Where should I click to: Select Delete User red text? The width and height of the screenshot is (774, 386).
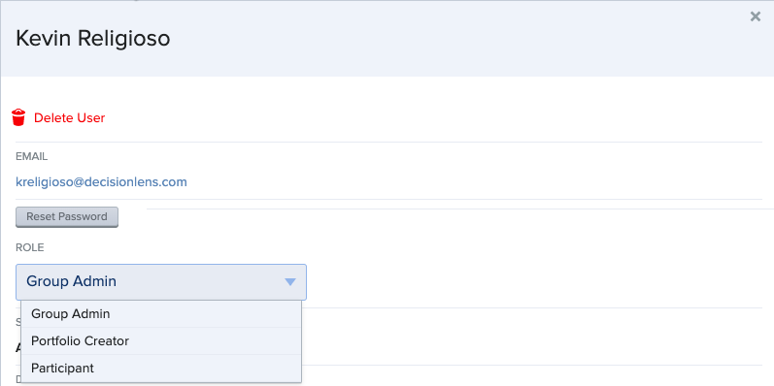pyautogui.click(x=70, y=117)
